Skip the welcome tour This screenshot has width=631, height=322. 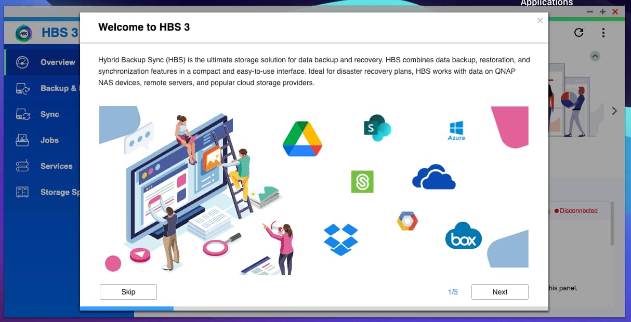[x=128, y=292]
